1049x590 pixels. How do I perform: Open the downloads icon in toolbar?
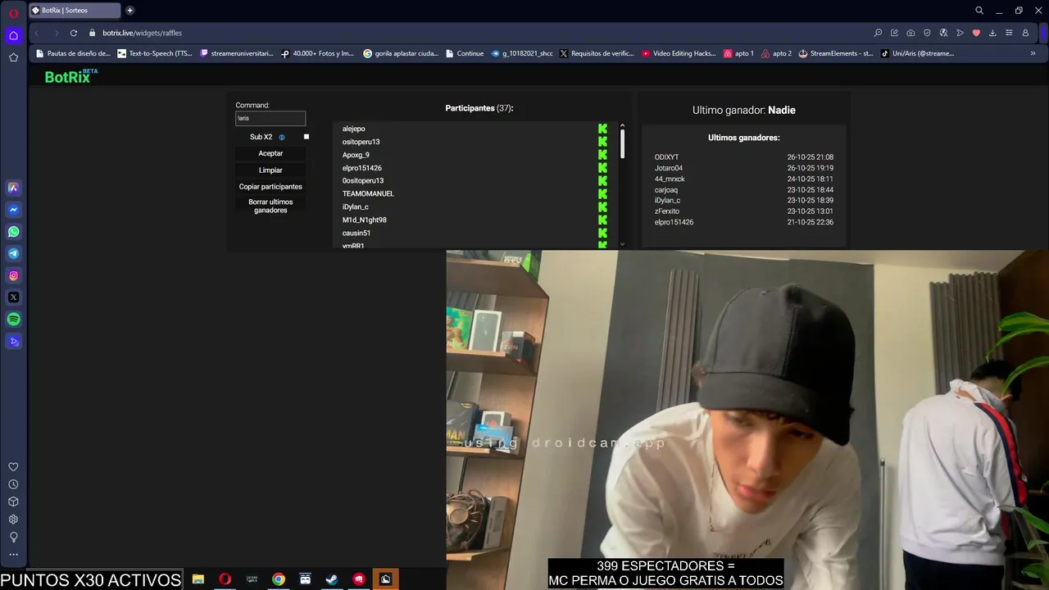pyautogui.click(x=992, y=33)
